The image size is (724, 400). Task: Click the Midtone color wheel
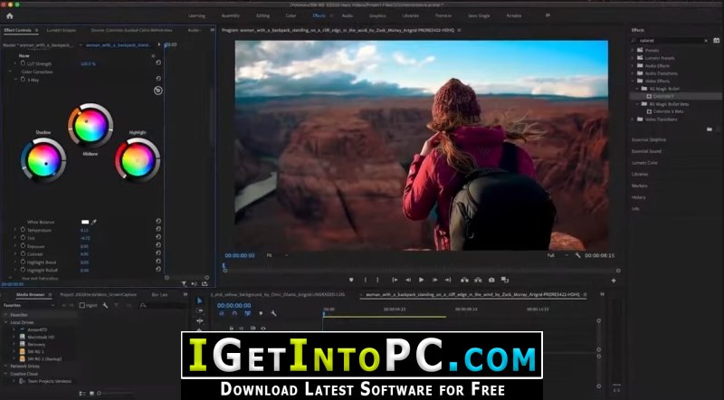coord(90,126)
